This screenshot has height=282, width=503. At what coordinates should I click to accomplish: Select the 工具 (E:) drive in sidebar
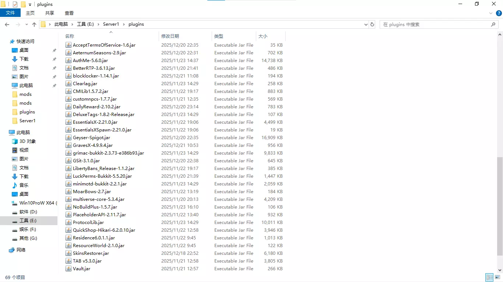tap(28, 221)
